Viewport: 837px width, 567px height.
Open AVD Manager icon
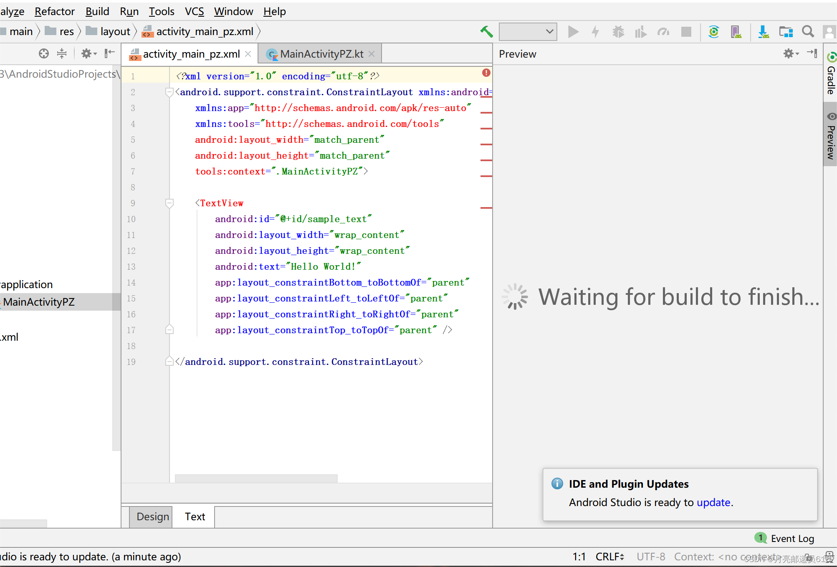tap(736, 32)
